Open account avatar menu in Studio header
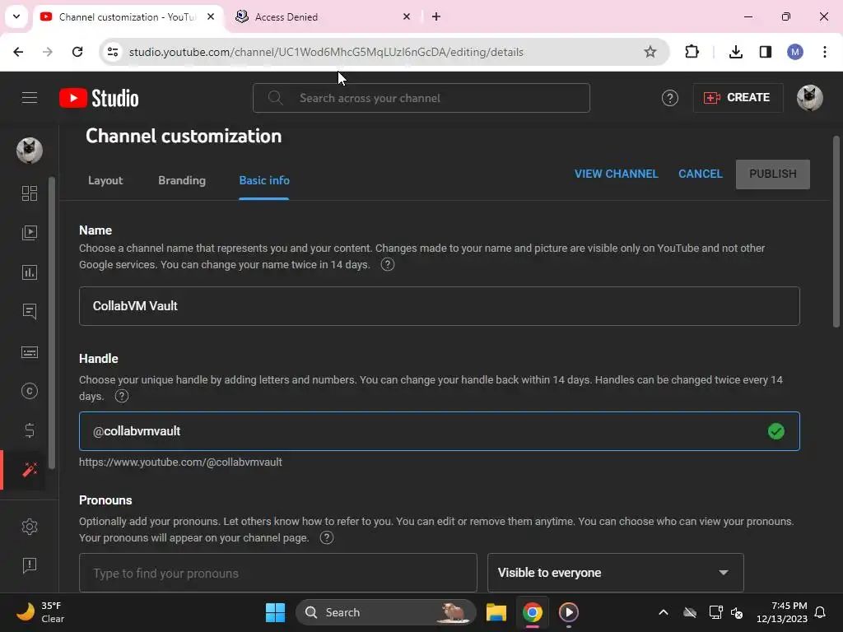This screenshot has width=843, height=632. click(x=809, y=98)
